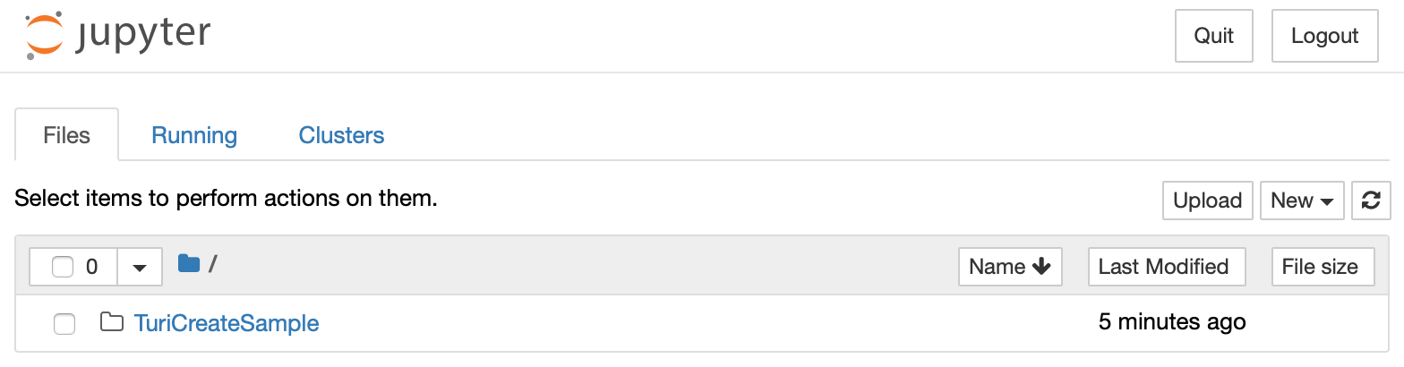Sort files by File size

click(1323, 267)
